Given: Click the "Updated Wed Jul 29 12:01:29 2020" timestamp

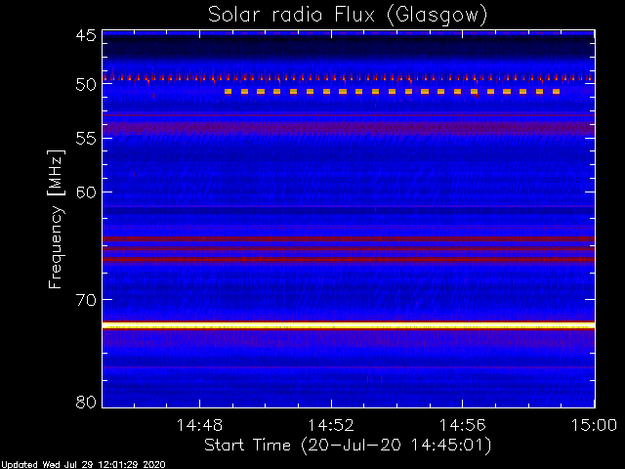Looking at the screenshot, I should coord(83,465).
